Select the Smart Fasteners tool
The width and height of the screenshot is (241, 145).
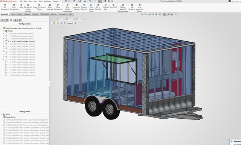pyautogui.click(x=50, y=7)
